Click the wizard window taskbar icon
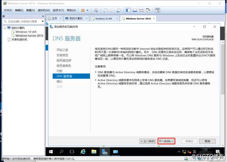227x162 pixels. [x=116, y=152]
